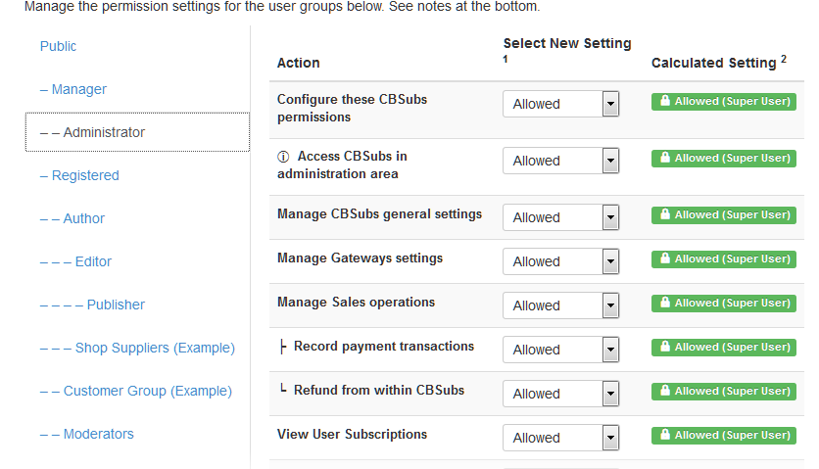Click lock icon on Manage Gateways settings badge
Viewport: 819px width, 469px height.
pos(665,258)
